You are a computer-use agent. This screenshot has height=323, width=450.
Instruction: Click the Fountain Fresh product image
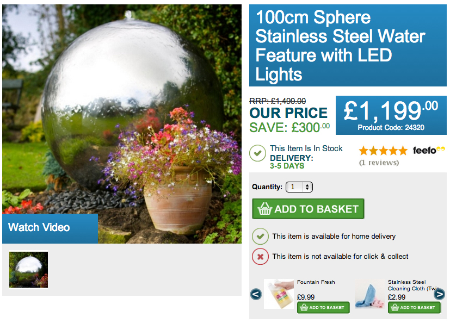pyautogui.click(x=279, y=294)
